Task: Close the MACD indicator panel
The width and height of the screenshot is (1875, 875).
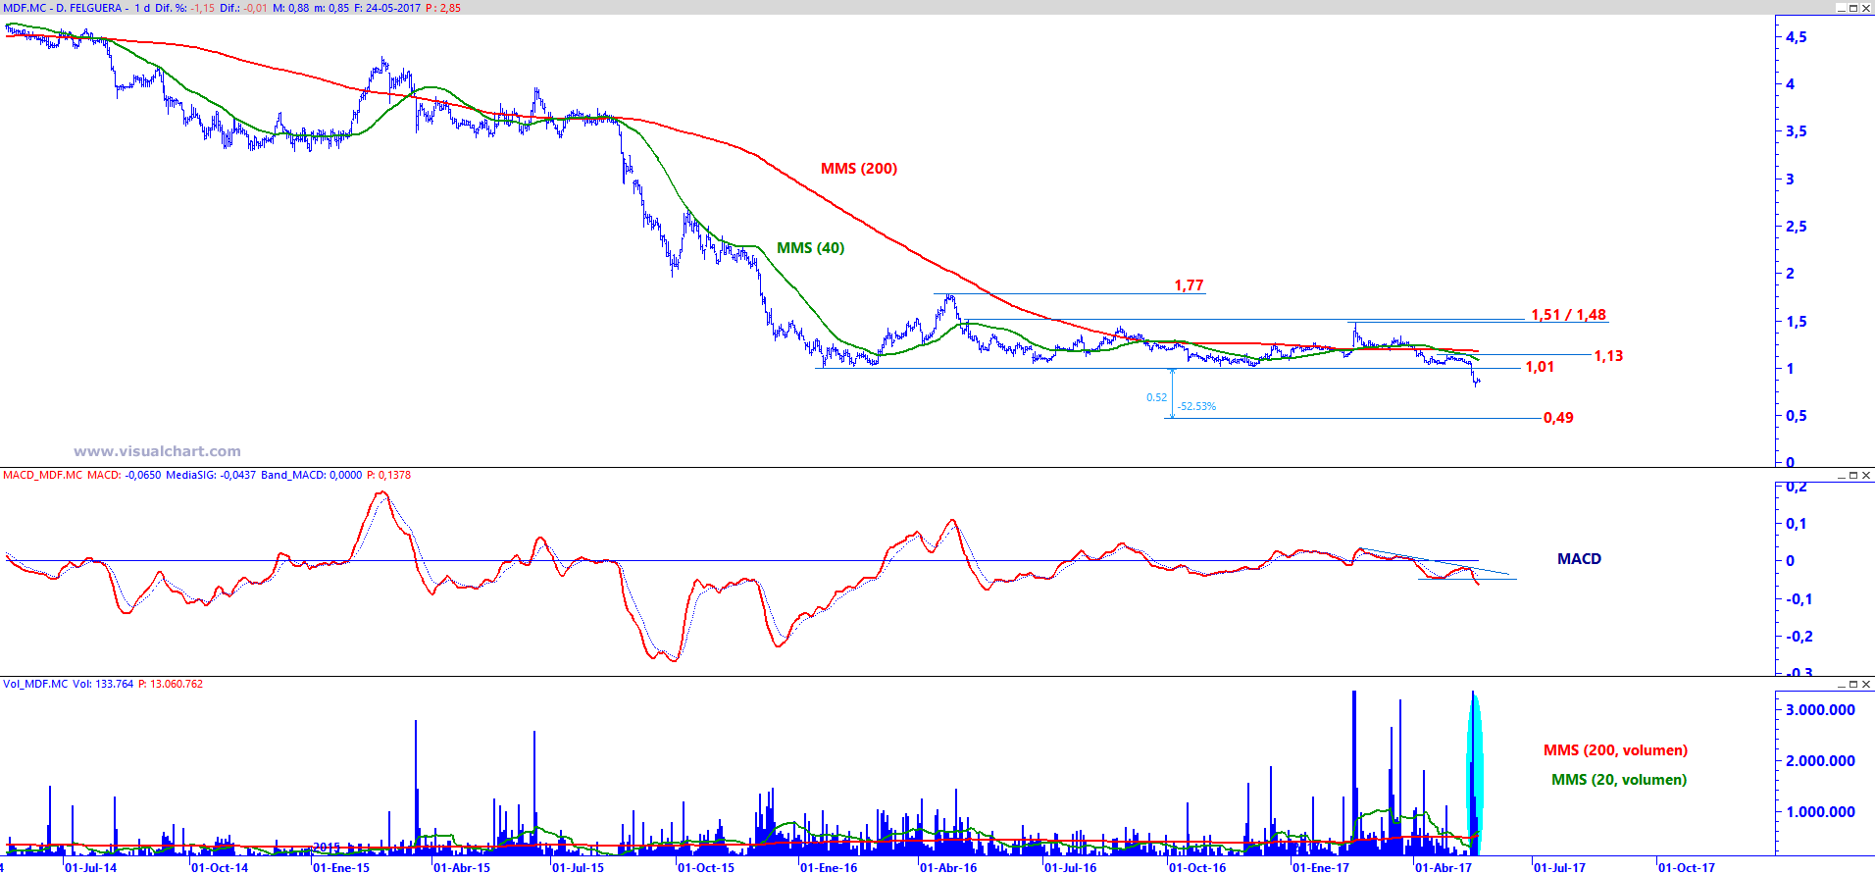Action: click(x=1865, y=475)
